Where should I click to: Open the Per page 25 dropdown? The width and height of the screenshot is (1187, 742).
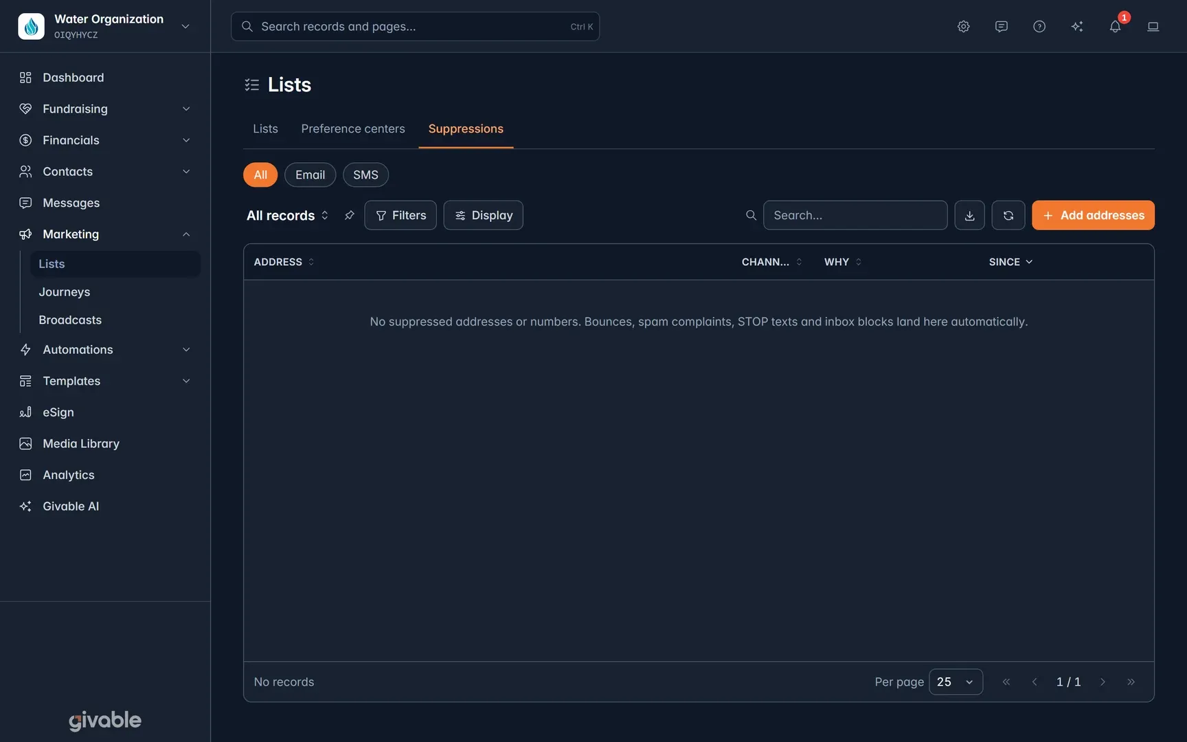pyautogui.click(x=956, y=682)
